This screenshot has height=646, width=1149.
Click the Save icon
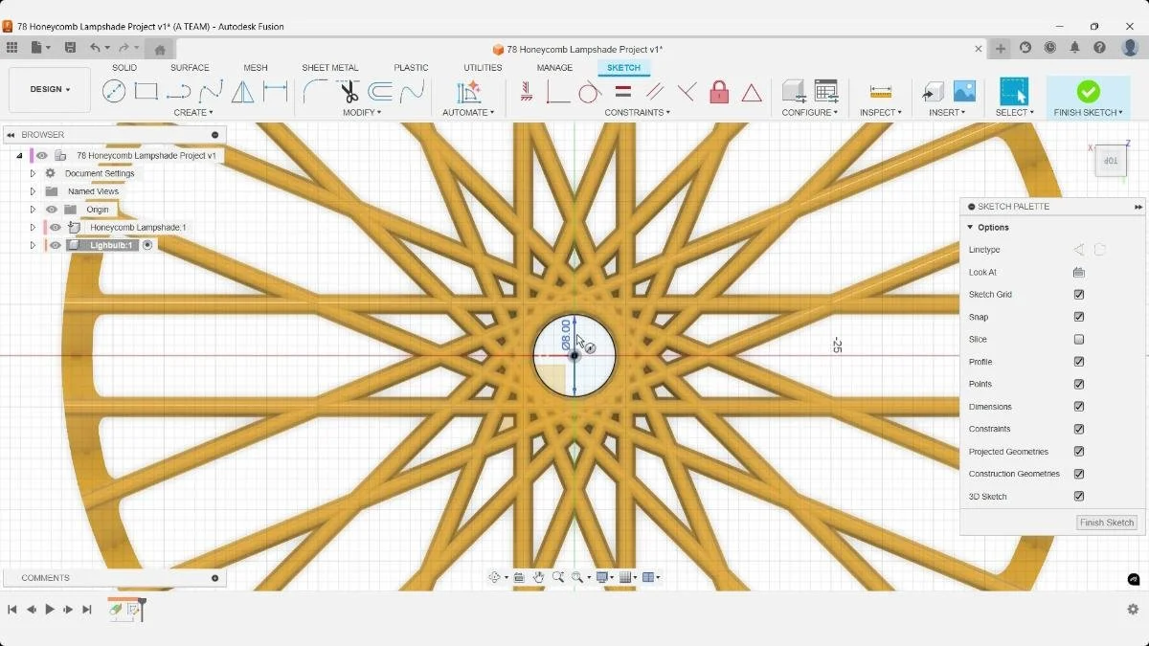[70, 48]
